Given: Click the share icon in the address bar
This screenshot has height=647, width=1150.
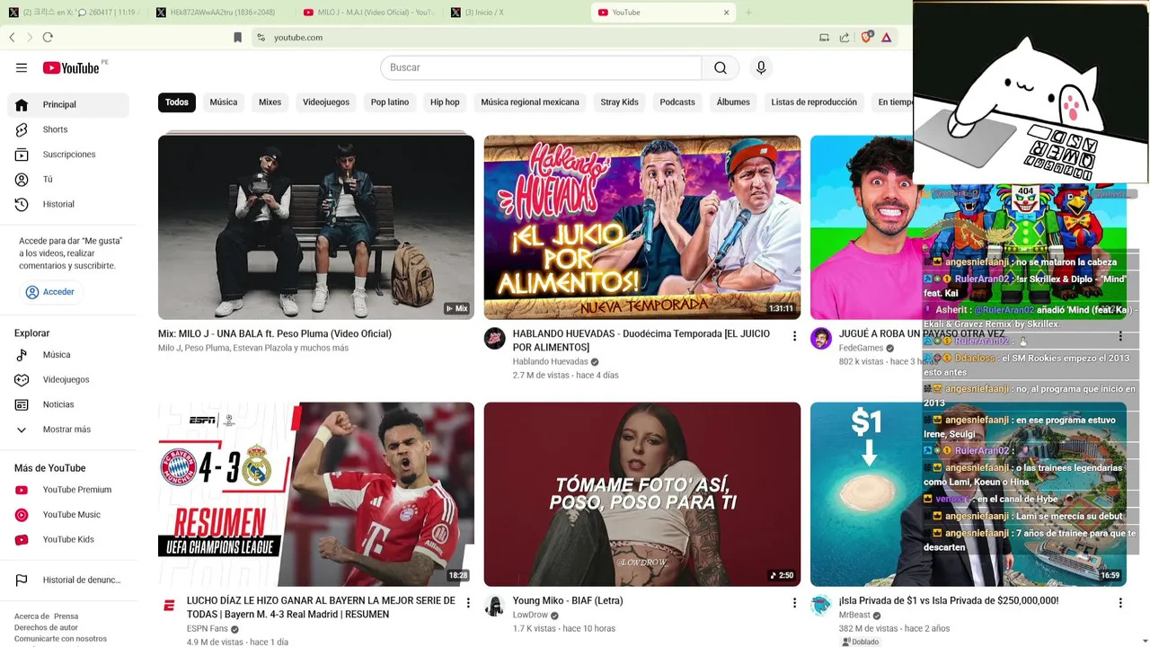Looking at the screenshot, I should [845, 37].
